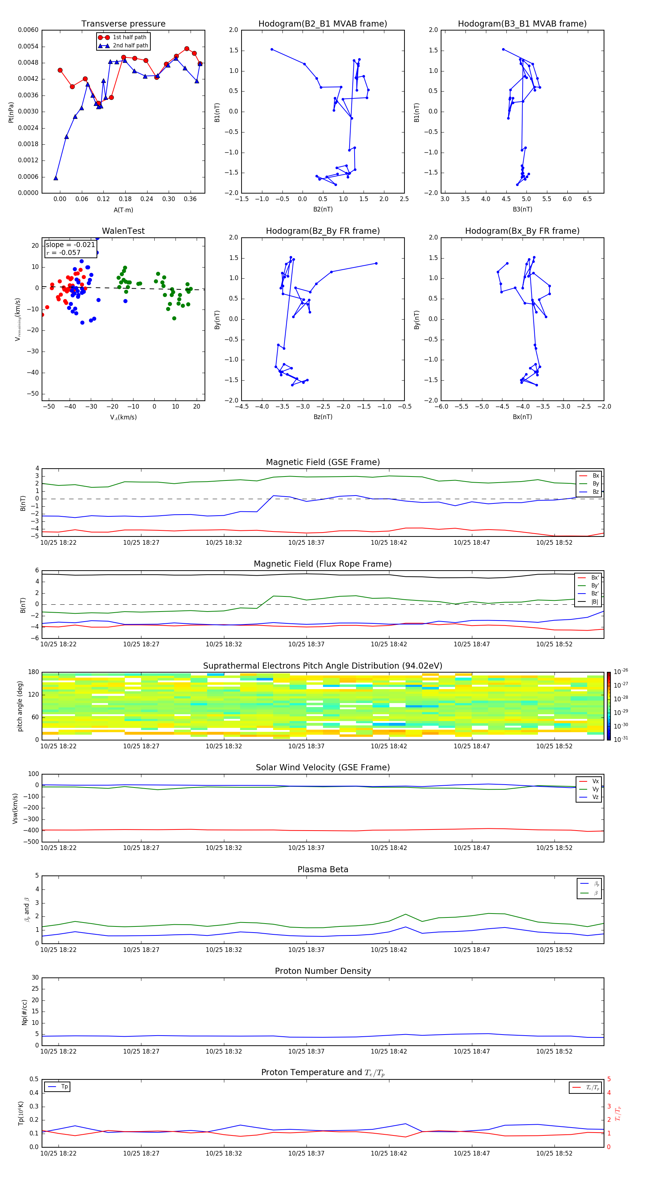
Task: Click the Bz' curve in flux rope frame plot
Action: [323, 623]
